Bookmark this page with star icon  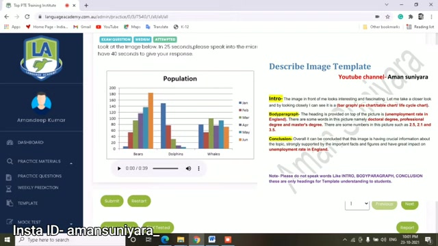click(387, 16)
